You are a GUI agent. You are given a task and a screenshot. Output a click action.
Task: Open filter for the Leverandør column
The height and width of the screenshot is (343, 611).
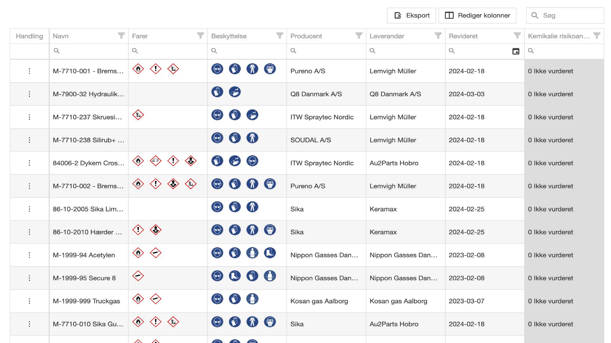pyautogui.click(x=438, y=36)
